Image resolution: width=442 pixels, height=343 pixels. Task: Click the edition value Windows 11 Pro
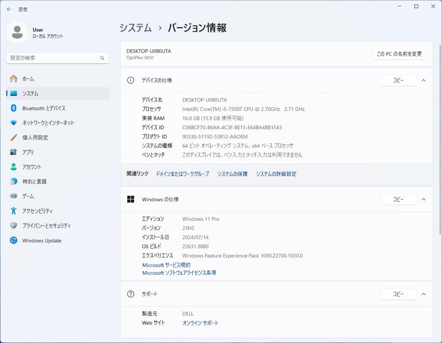coord(201,219)
